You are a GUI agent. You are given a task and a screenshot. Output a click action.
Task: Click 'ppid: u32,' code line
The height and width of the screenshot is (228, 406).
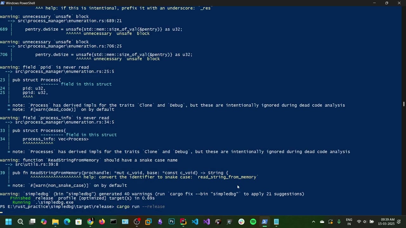coord(35,92)
